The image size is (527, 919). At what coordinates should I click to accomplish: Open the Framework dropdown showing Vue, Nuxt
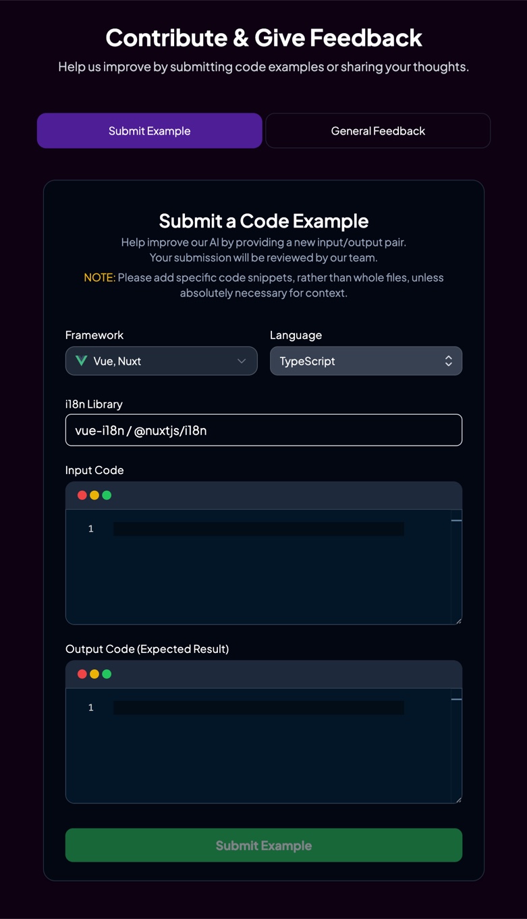click(x=161, y=361)
